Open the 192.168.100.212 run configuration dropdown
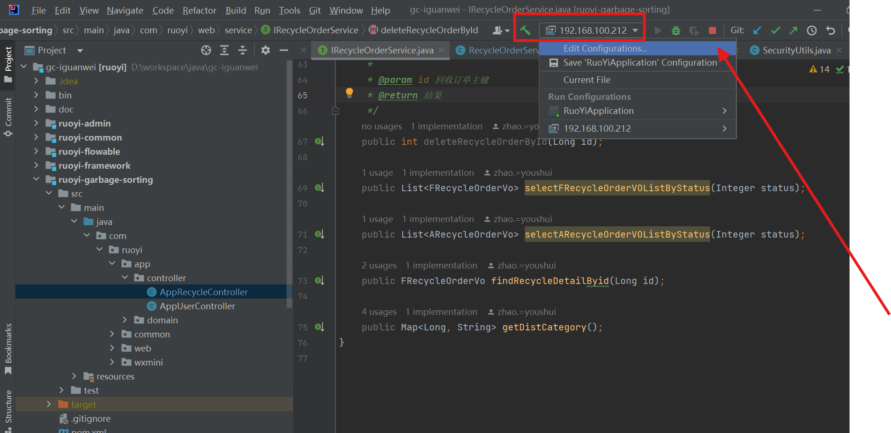Screen dimensions: 891x433 tap(592, 30)
